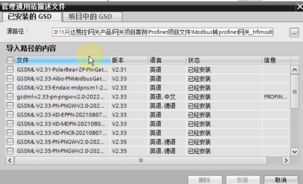303x184 pixels.
Task: Sort by the 版本 column header
Action: (x=129, y=60)
